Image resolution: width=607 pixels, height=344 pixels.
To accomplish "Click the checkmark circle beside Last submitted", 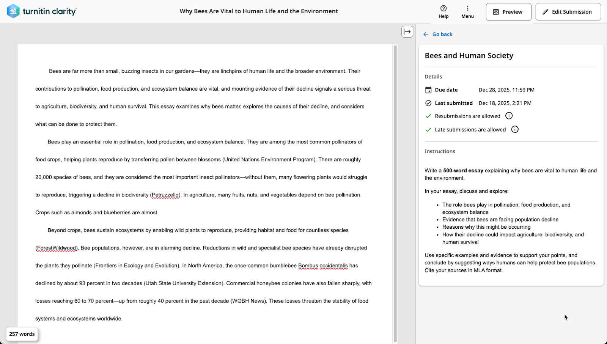I will coord(428,103).
